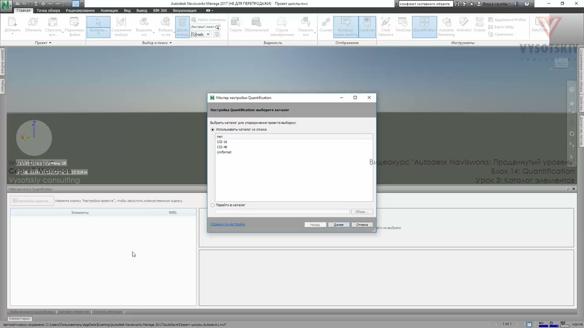
Task: Click 'Настройка проекта...' button in workbook
Action: click(32, 201)
